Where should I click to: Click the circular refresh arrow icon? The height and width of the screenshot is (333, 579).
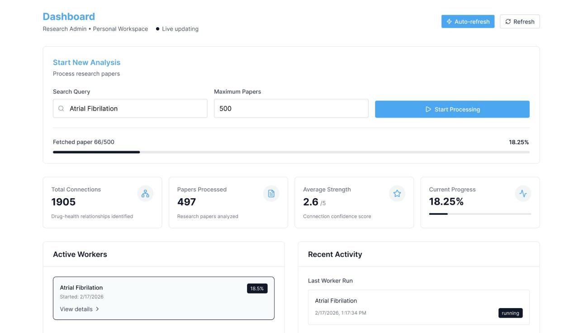pos(508,21)
